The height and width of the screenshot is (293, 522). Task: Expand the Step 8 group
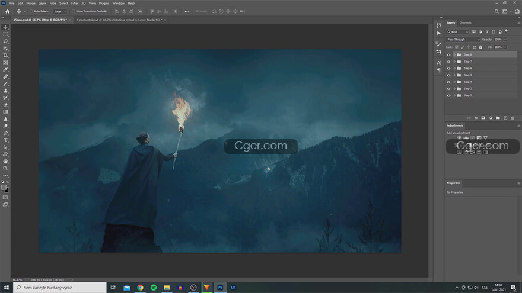(454, 55)
